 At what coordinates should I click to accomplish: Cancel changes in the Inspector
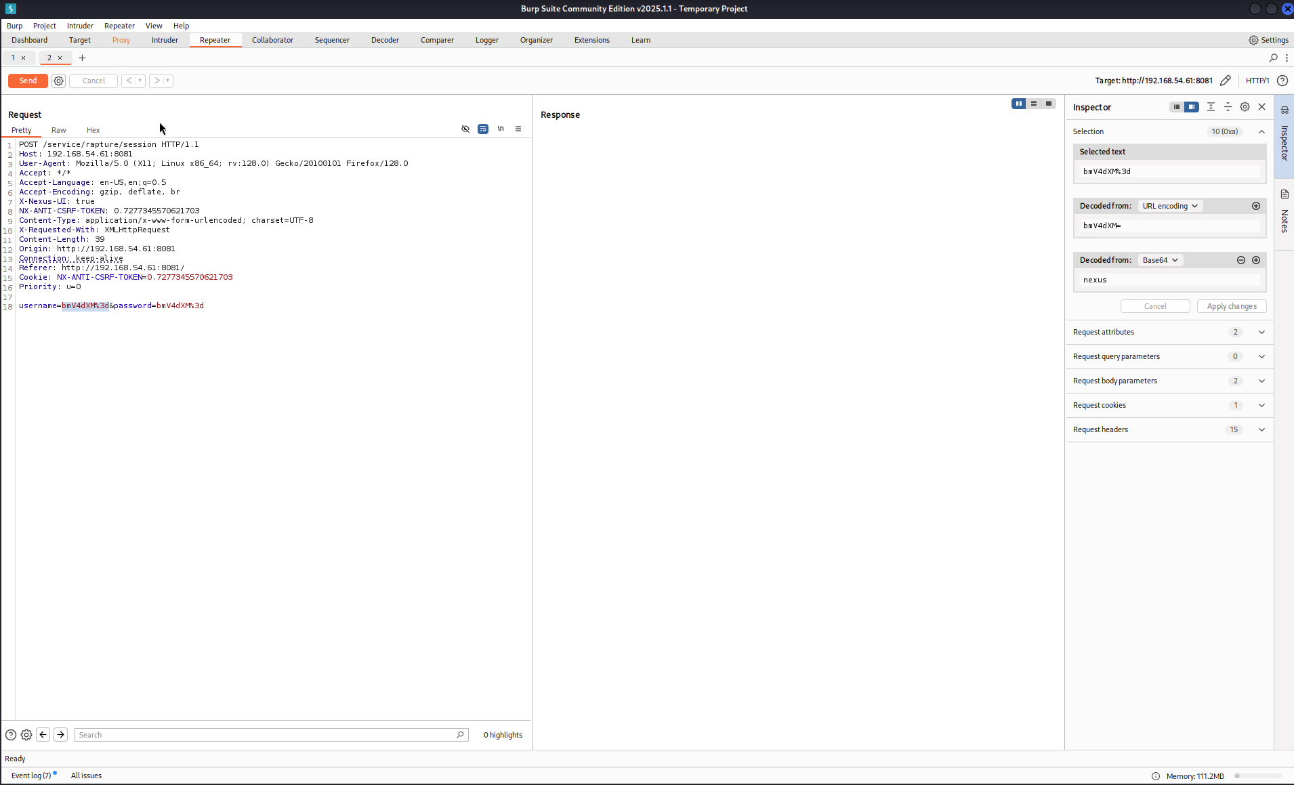tap(1154, 306)
